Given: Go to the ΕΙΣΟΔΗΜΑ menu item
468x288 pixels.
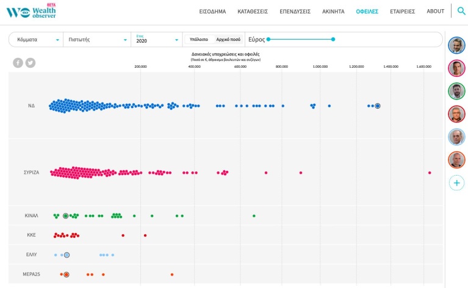Looking at the screenshot, I should click(x=212, y=12).
